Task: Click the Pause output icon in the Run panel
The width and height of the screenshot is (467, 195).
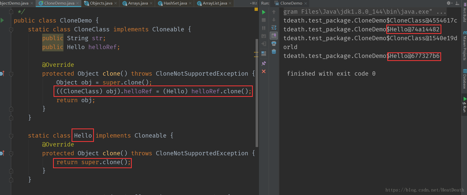Action: coord(264,28)
